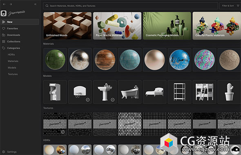Select the colorful confetti material sphere

pos(204,60)
